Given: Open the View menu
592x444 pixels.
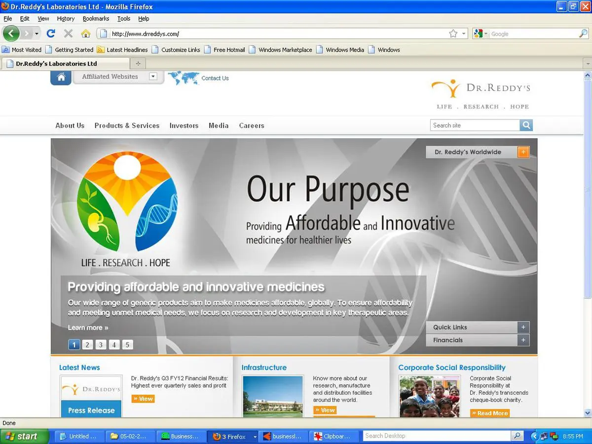Looking at the screenshot, I should [x=43, y=19].
